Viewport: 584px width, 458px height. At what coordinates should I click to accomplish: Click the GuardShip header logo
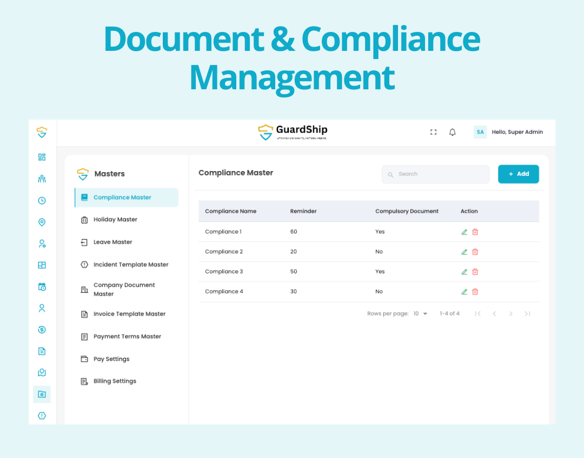293,132
